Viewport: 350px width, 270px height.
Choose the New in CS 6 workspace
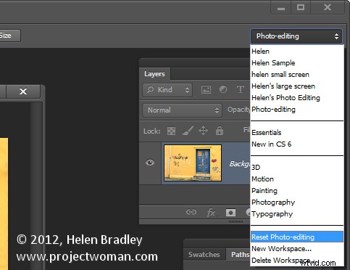pyautogui.click(x=297, y=144)
